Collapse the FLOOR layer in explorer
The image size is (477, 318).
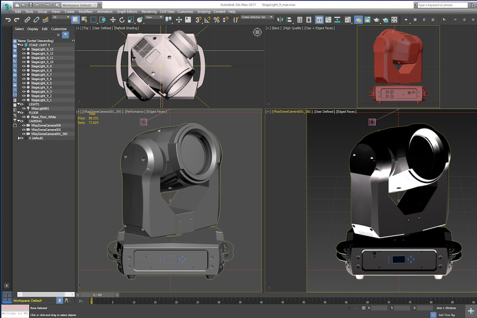(19, 112)
